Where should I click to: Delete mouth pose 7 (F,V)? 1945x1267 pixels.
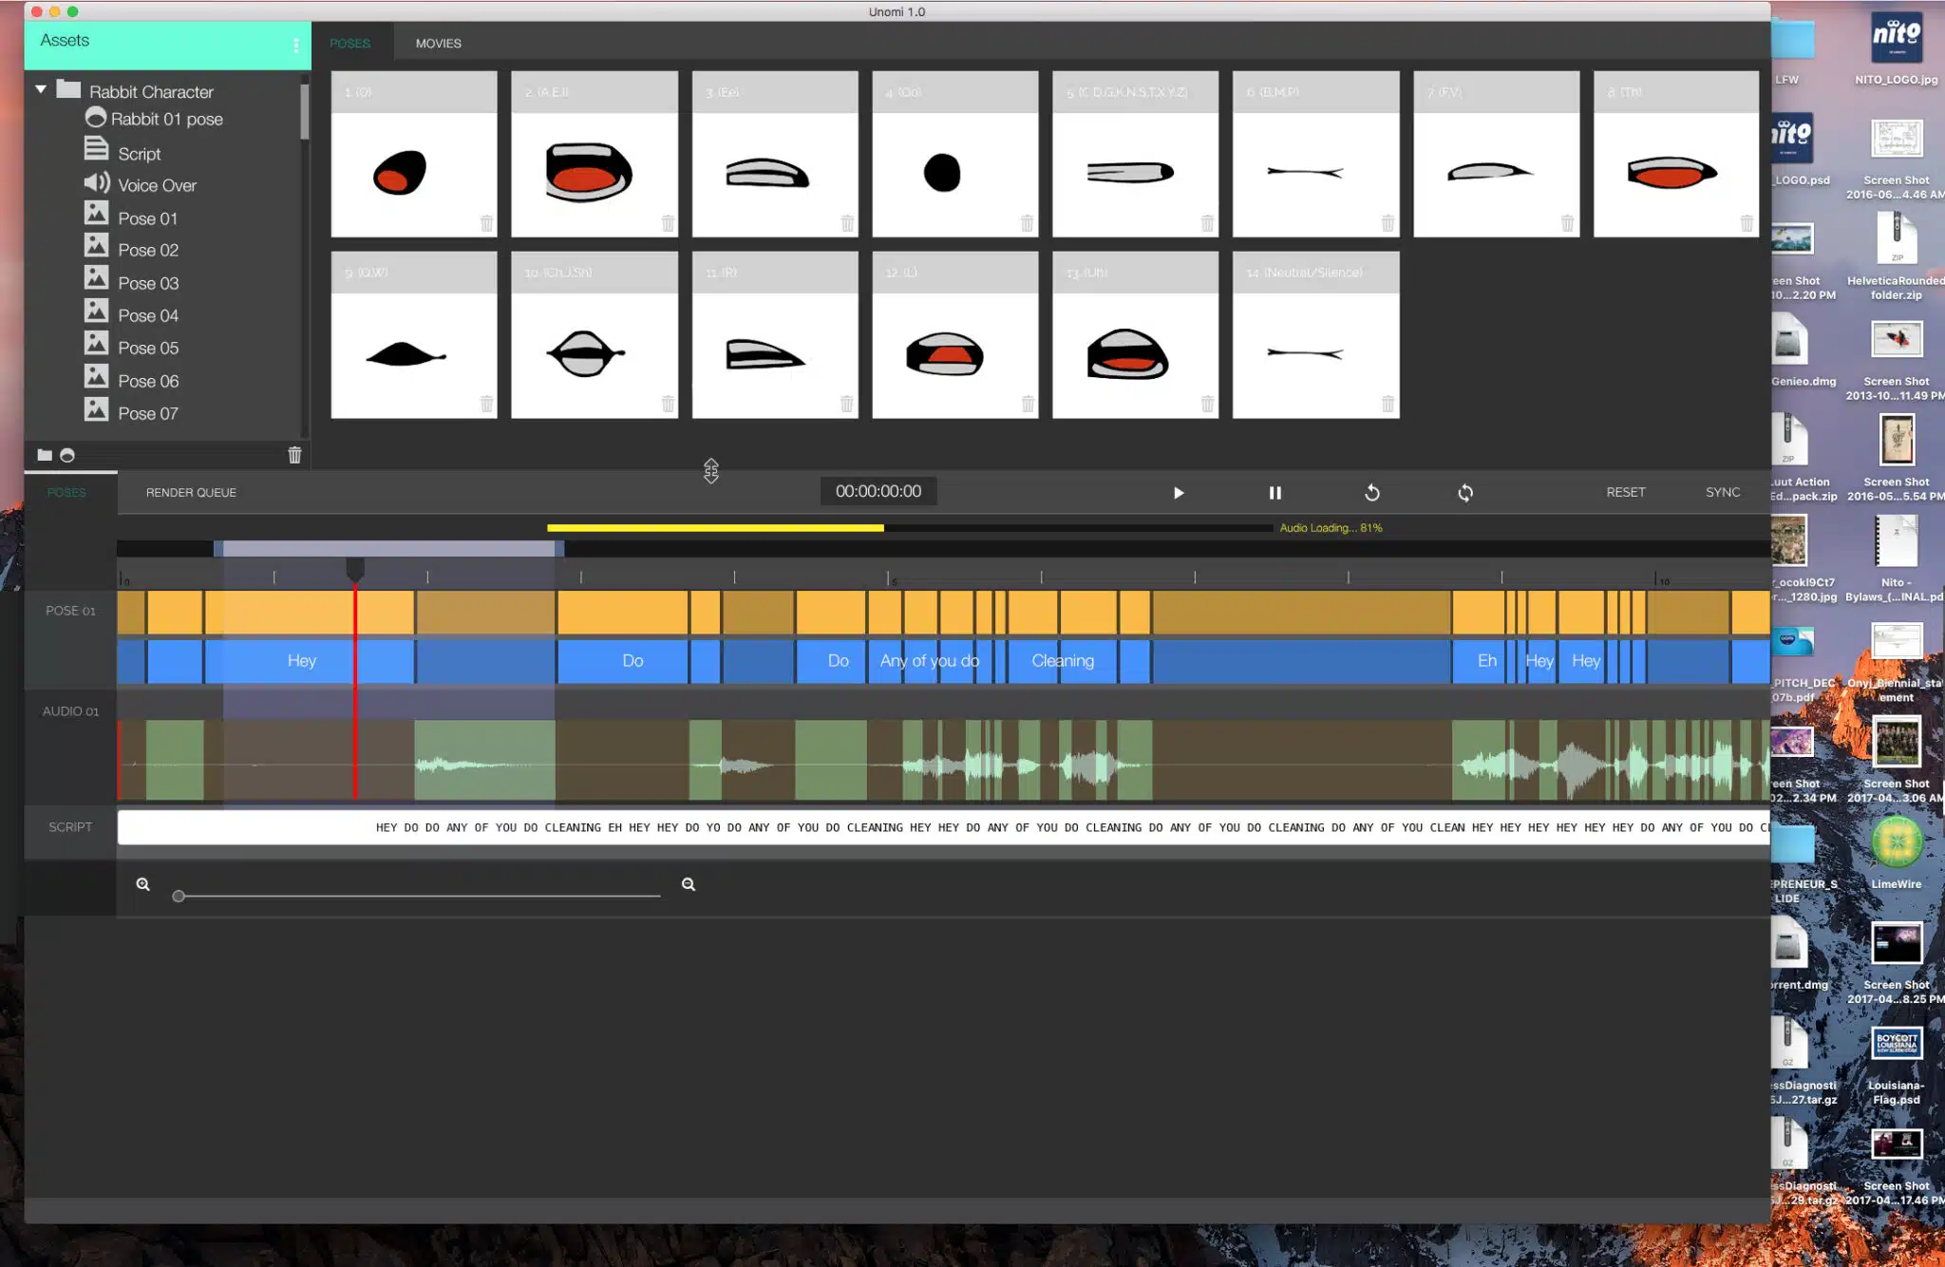click(x=1567, y=223)
